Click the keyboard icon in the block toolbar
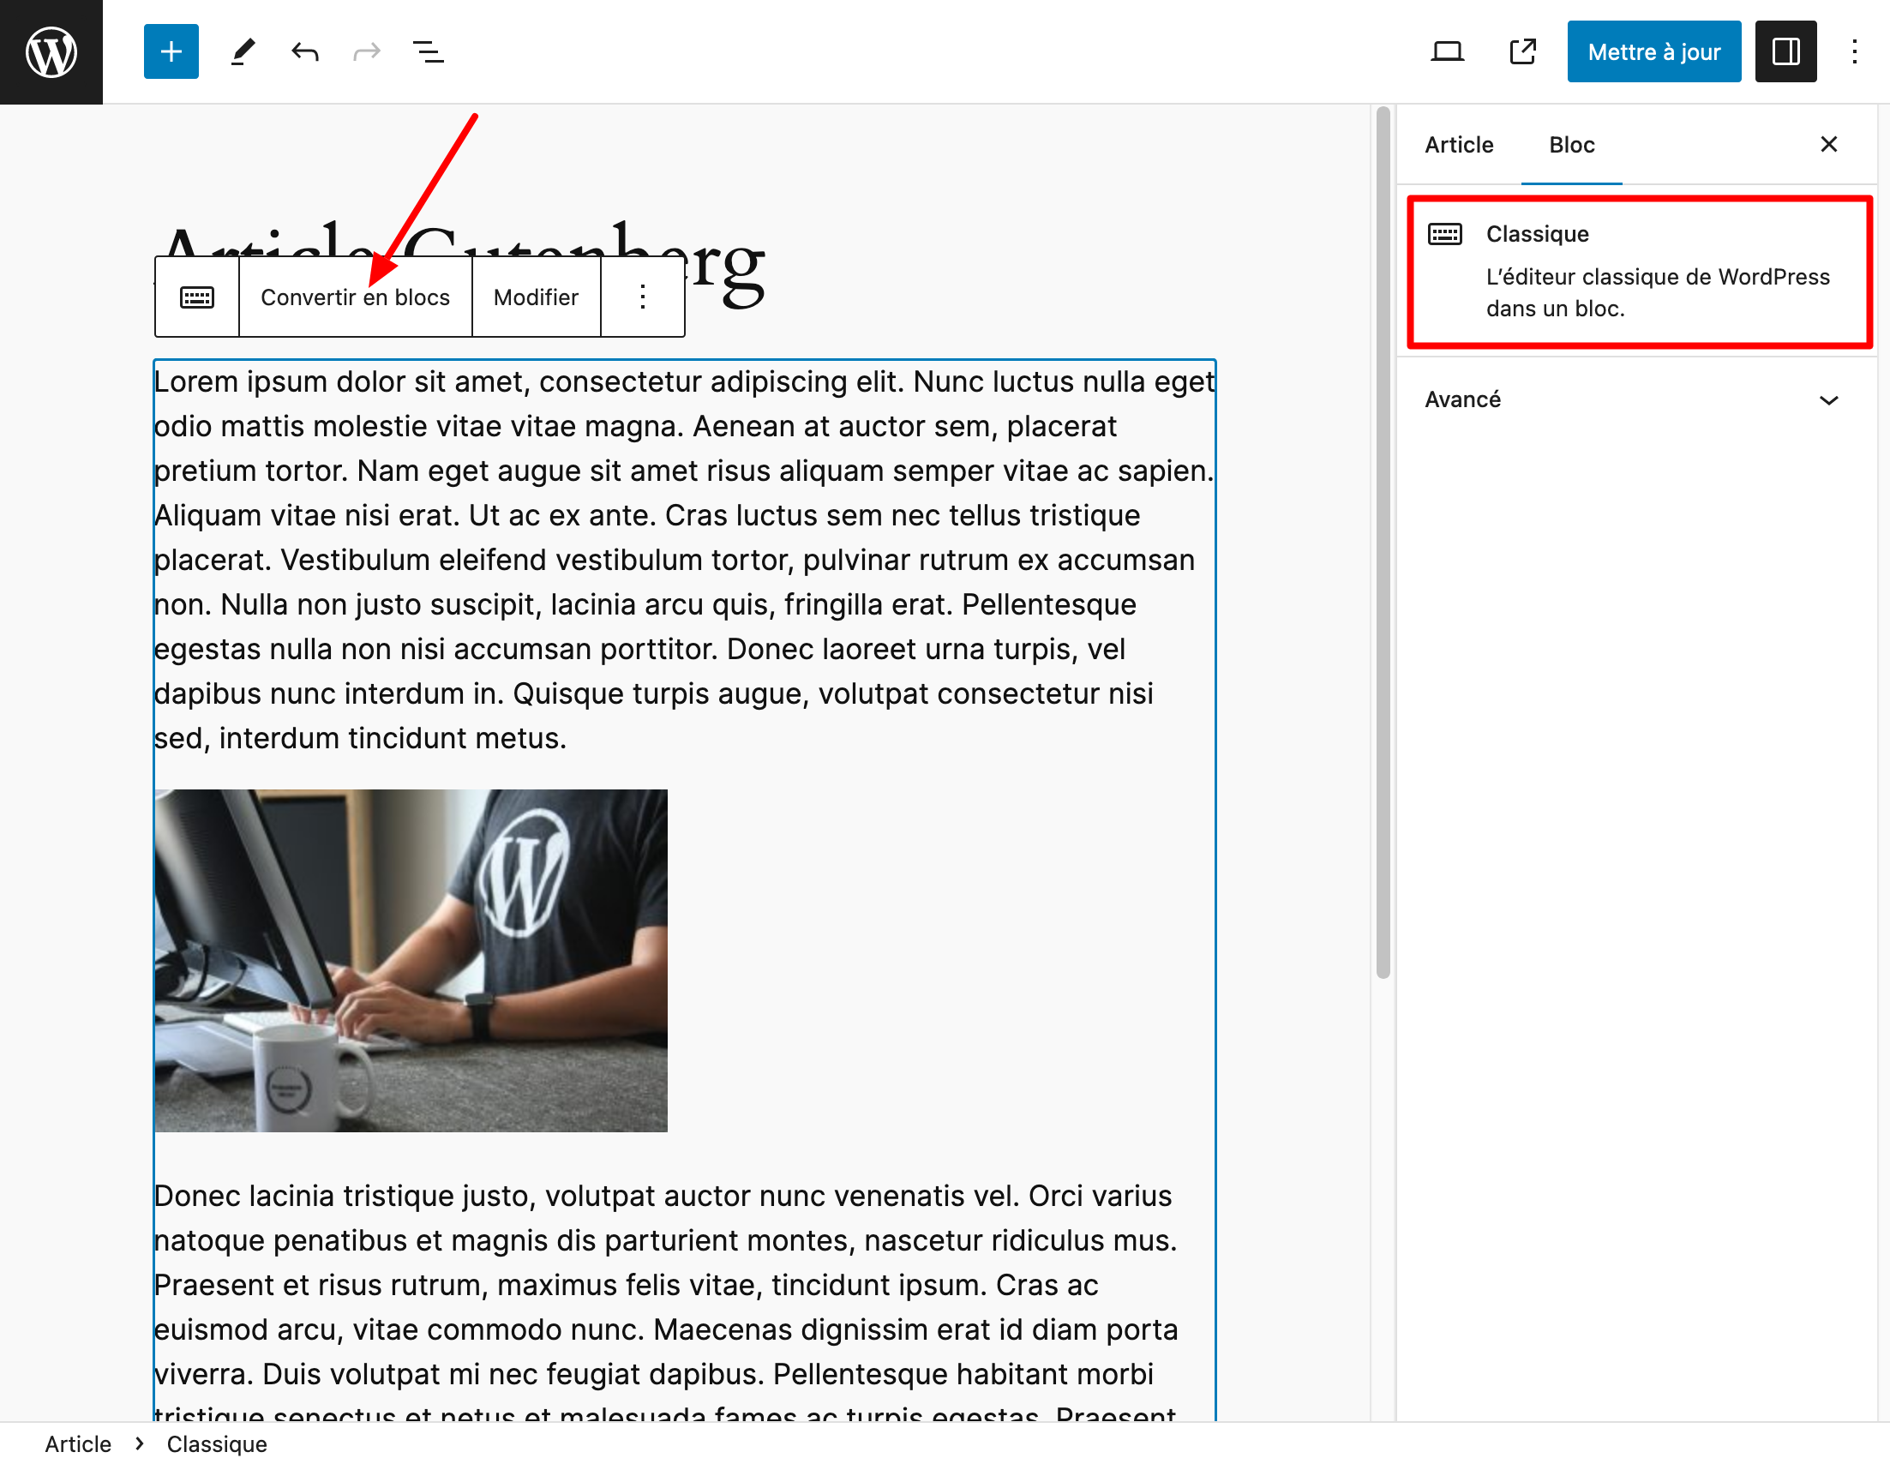Viewport: 1890px width, 1464px height. click(196, 297)
